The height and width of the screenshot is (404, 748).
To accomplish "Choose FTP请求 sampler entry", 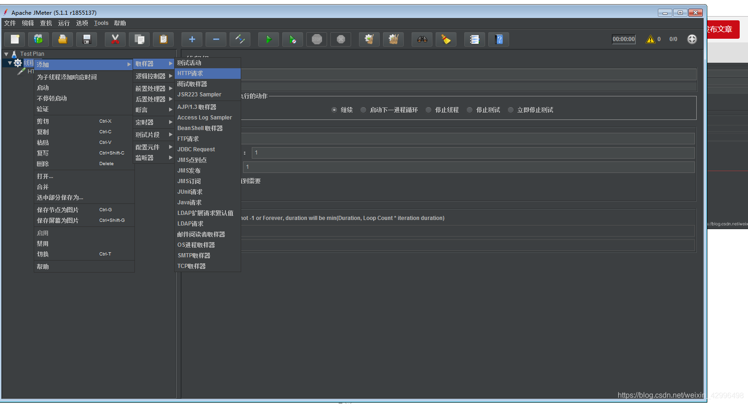I will coord(207,139).
